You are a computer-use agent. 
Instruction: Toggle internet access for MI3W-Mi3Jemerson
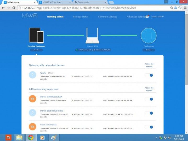tap(149, 127)
